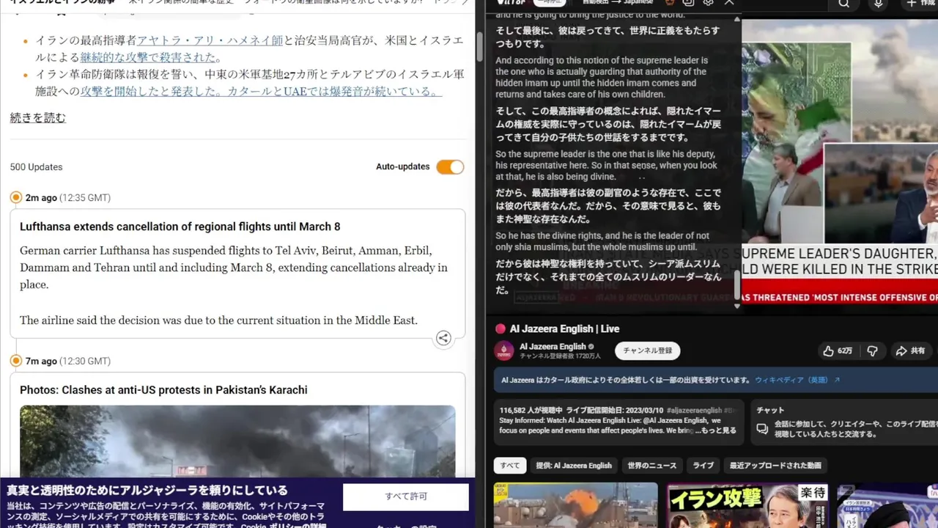Viewport: 938px width, 528px height.
Task: Click the '500 Updates' count
Action: click(36, 167)
